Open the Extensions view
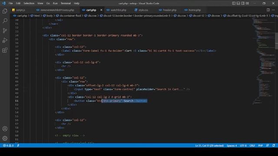Screen dimensions: 278x156 click(5, 50)
